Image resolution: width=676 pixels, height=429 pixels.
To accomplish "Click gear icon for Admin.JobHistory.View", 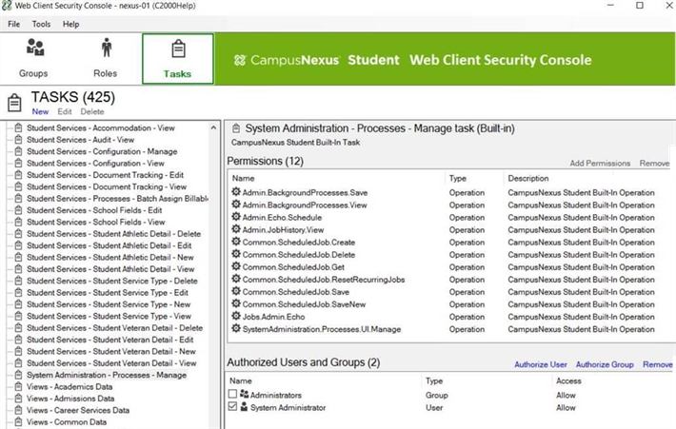I will [236, 229].
